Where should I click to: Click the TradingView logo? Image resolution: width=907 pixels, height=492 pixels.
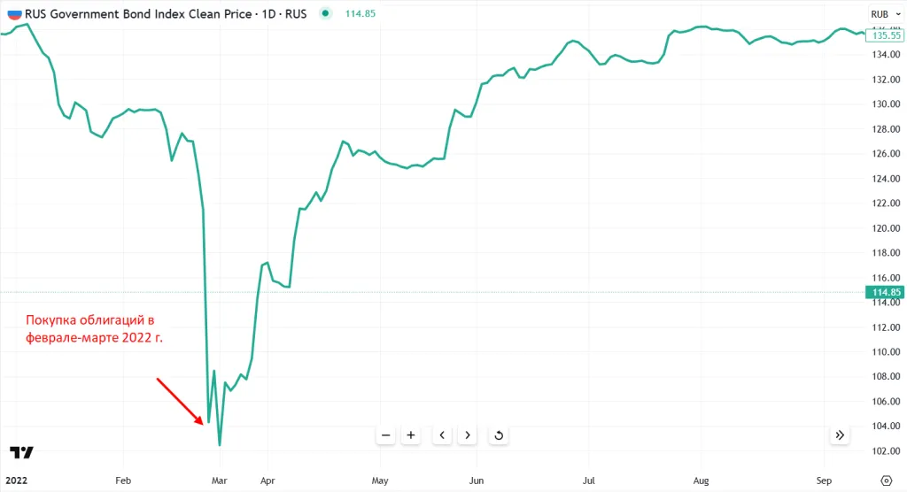(22, 453)
